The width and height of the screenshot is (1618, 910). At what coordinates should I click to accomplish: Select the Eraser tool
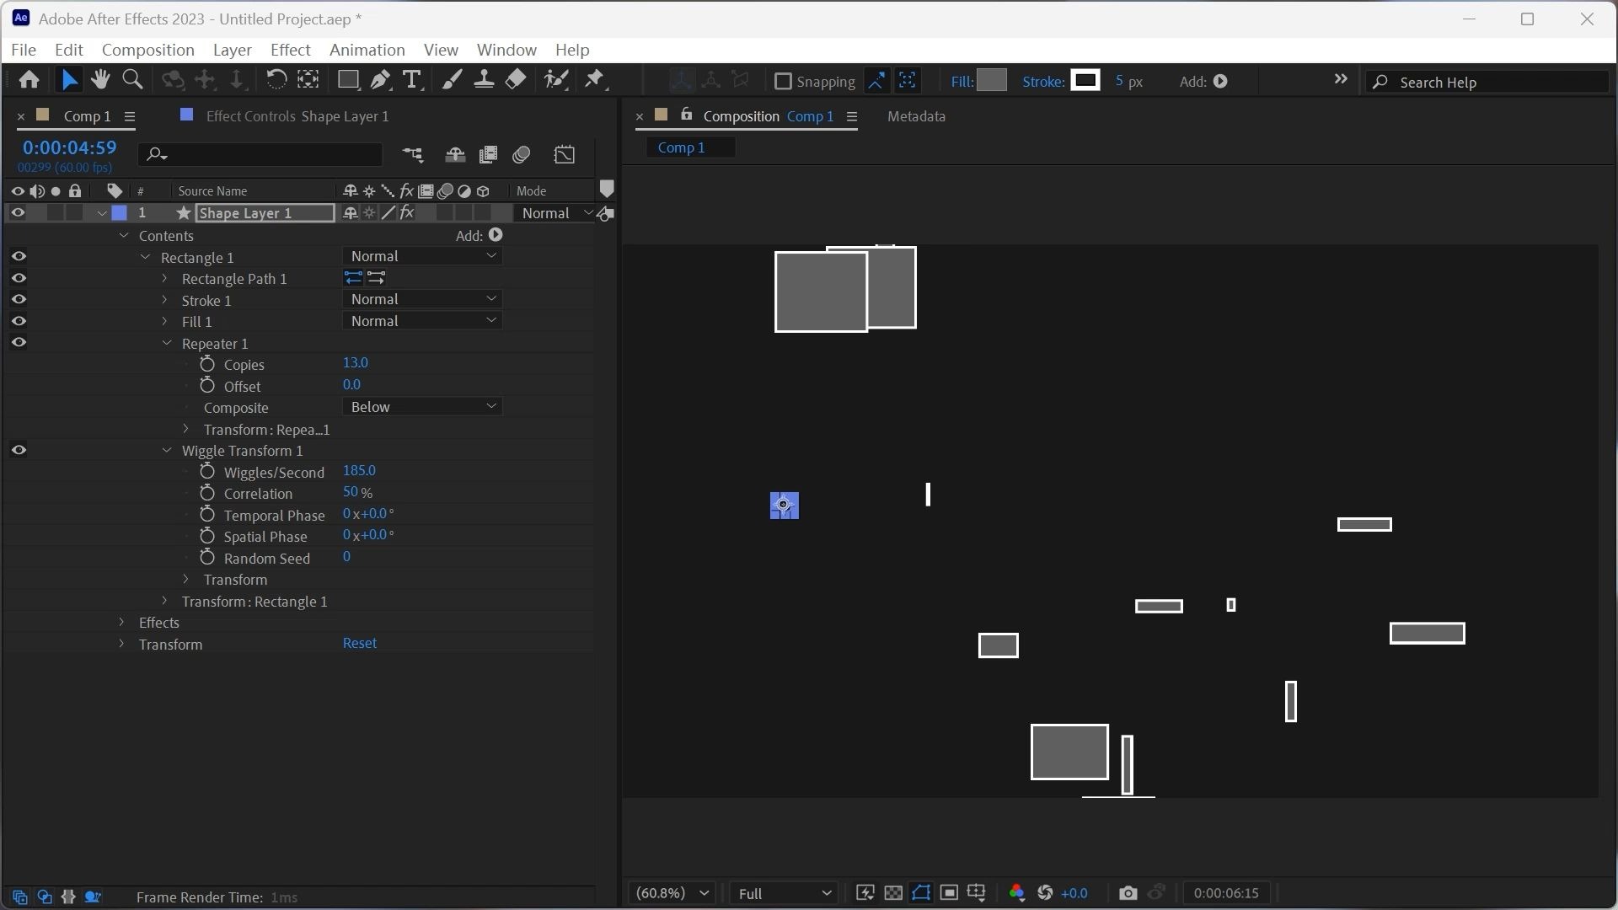click(516, 80)
